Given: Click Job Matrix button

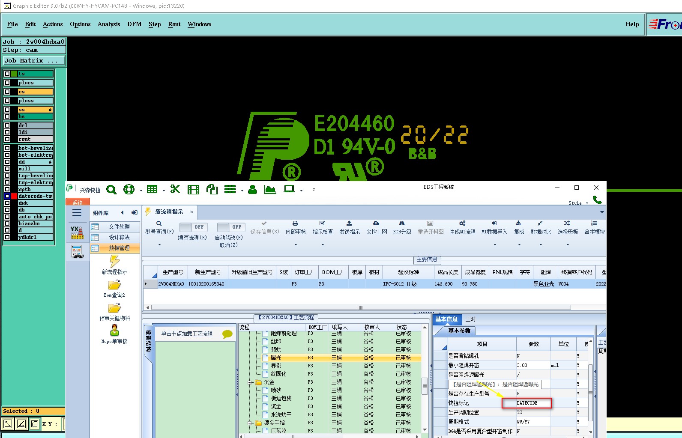Looking at the screenshot, I should (x=34, y=61).
